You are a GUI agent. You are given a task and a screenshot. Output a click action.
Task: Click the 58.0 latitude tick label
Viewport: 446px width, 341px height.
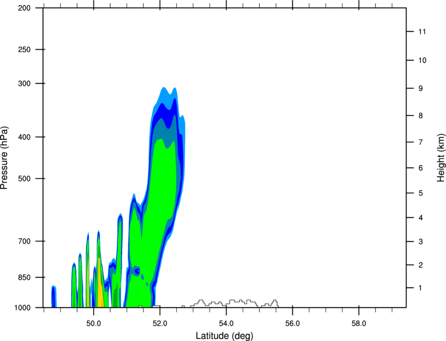(x=359, y=324)
